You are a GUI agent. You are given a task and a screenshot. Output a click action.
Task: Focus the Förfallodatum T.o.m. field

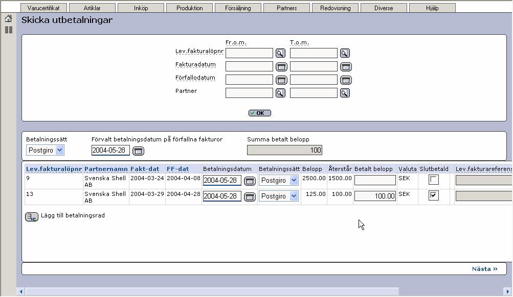click(314, 80)
